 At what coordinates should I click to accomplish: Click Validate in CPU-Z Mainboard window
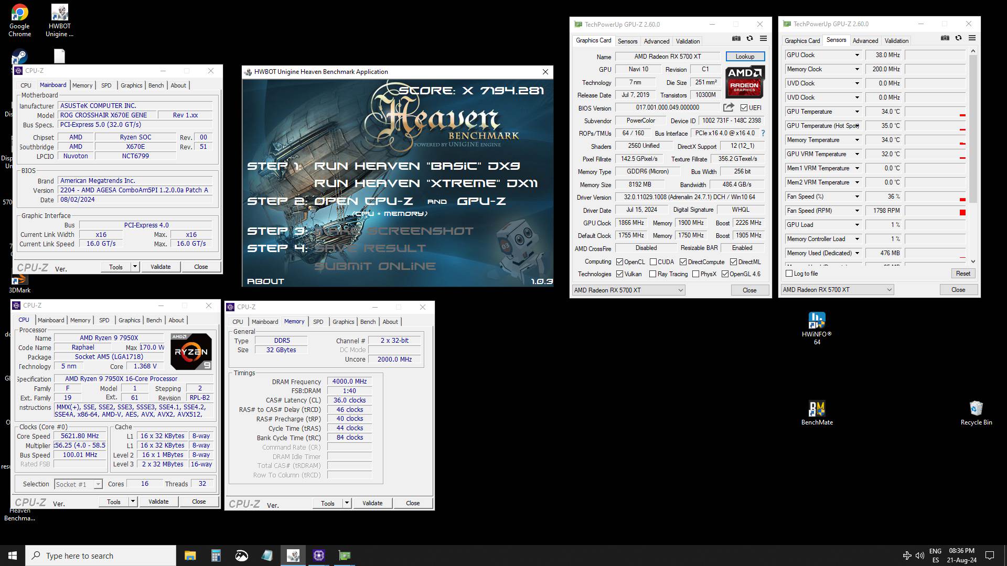(x=160, y=267)
